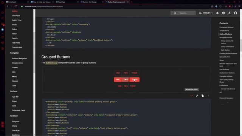Click the padlock site info icon
This screenshot has height=136, width=242.
(x=22, y=6)
